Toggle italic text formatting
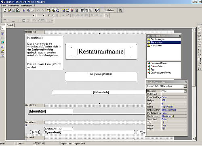 pos(53,15)
